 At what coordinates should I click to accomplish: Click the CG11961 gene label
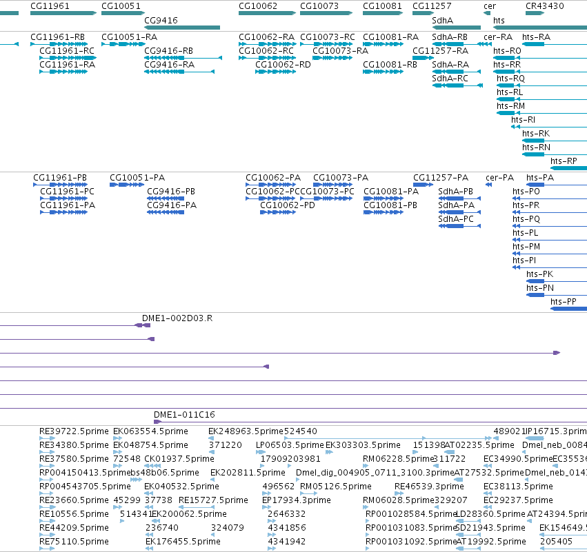[50, 6]
